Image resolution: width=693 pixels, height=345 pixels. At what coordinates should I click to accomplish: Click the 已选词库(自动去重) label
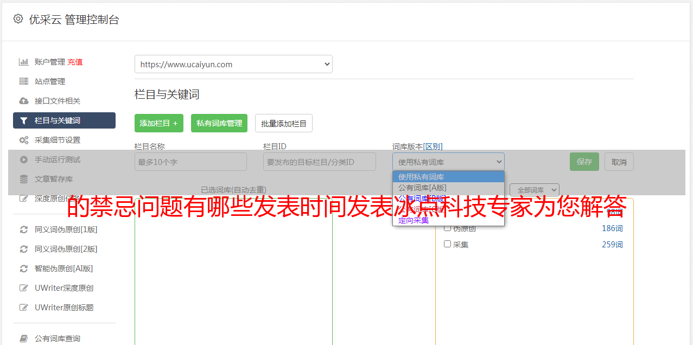(x=233, y=190)
